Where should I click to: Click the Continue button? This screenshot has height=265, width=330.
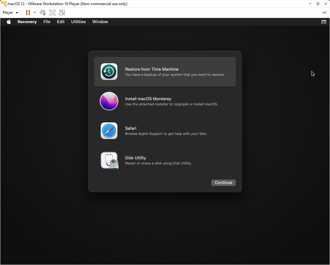click(223, 183)
